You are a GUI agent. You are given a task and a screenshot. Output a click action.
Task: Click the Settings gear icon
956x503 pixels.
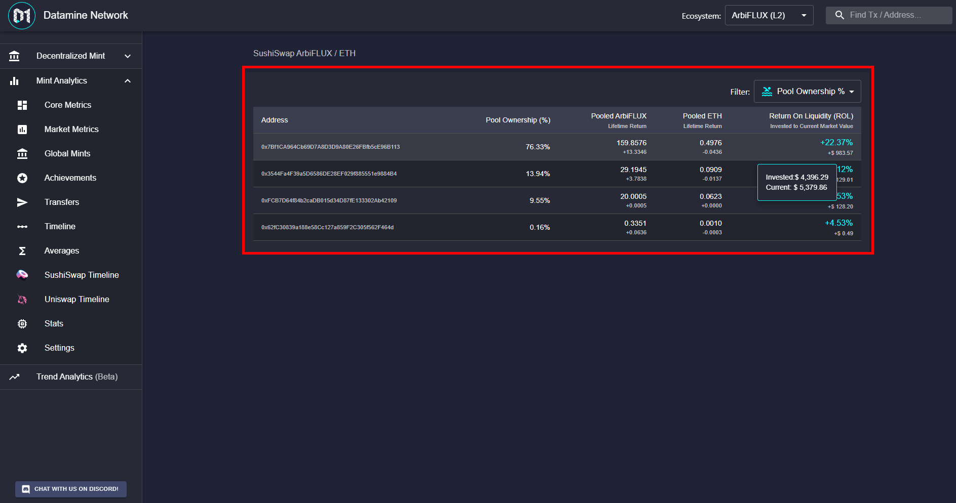pyautogui.click(x=22, y=348)
